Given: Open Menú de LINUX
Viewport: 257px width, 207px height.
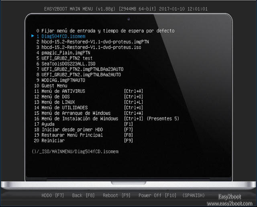Looking at the screenshot, I should point(55,102).
